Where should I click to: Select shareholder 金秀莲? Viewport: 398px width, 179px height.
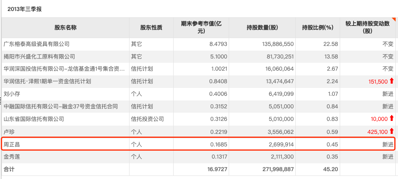12,157
